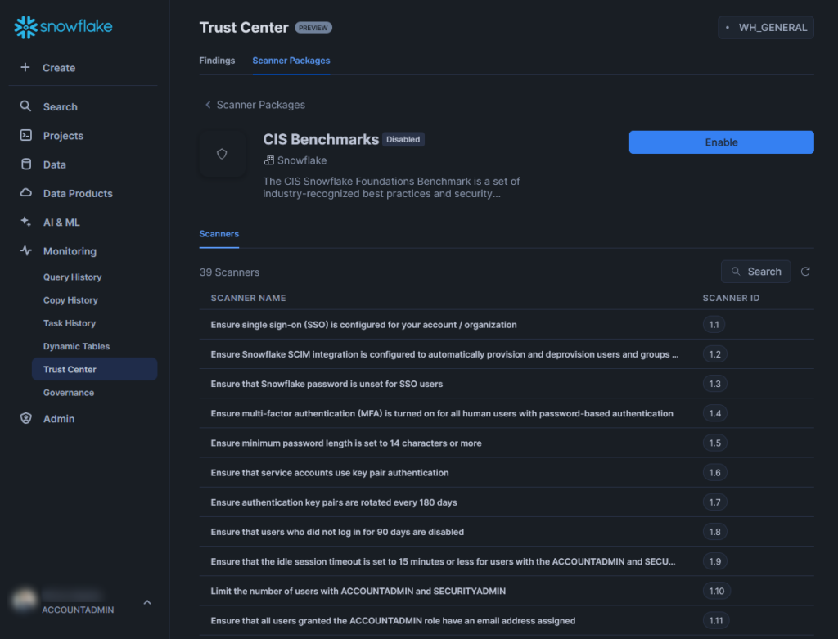The height and width of the screenshot is (639, 838).
Task: Click the CIS Benchmarks shield icon
Action: [x=222, y=154]
